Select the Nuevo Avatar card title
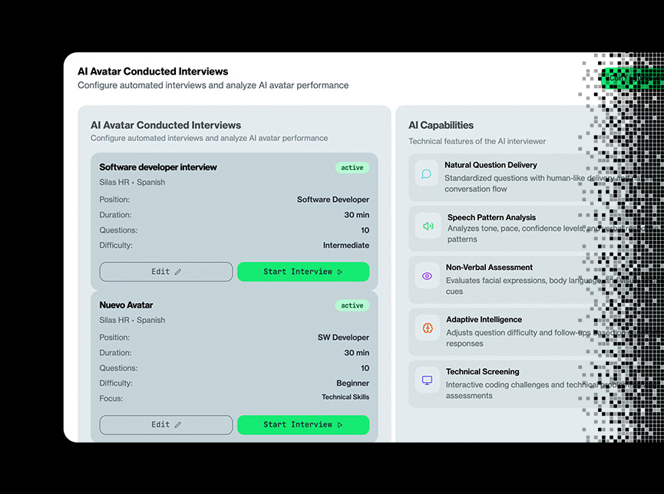 [126, 305]
